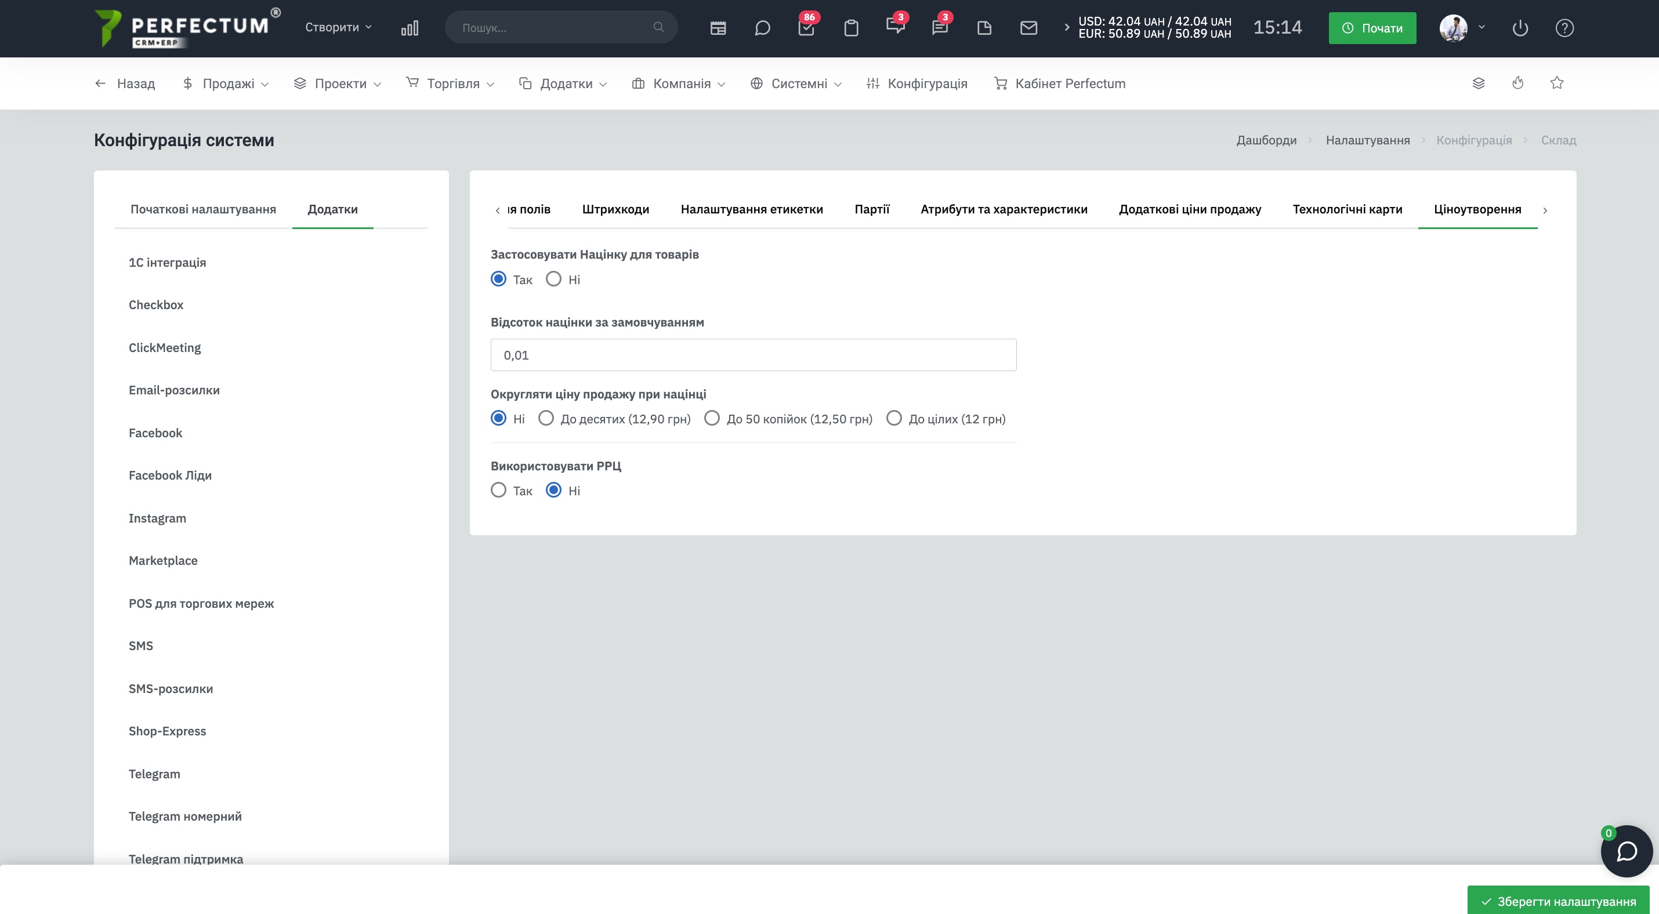
Task: Click the green Почати button
Action: click(1372, 28)
